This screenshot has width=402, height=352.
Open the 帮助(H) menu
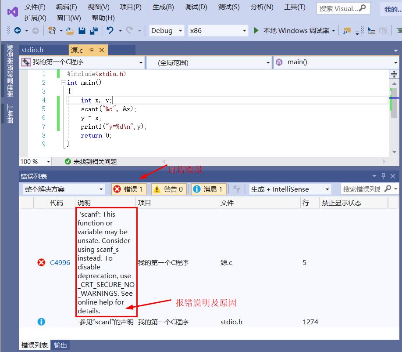pos(103,18)
